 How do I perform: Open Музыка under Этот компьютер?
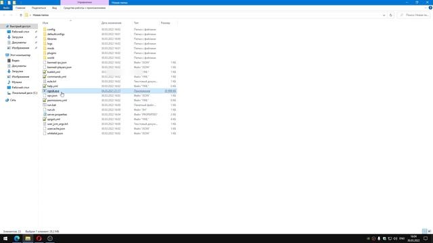pos(16,82)
